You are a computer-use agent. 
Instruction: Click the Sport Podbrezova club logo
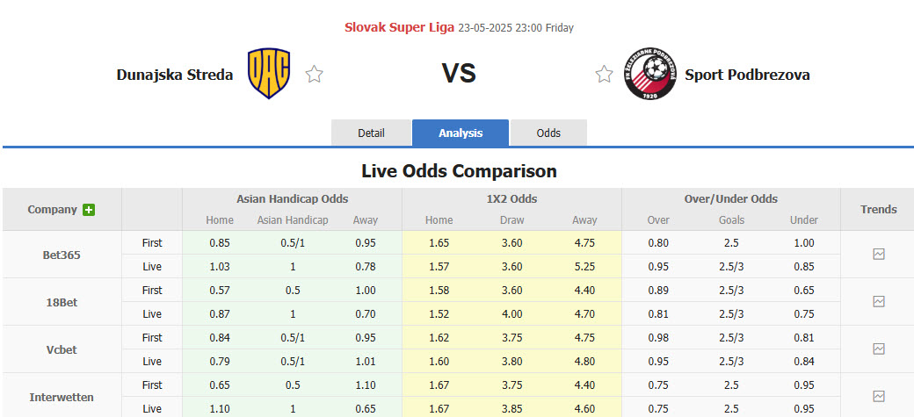point(651,73)
